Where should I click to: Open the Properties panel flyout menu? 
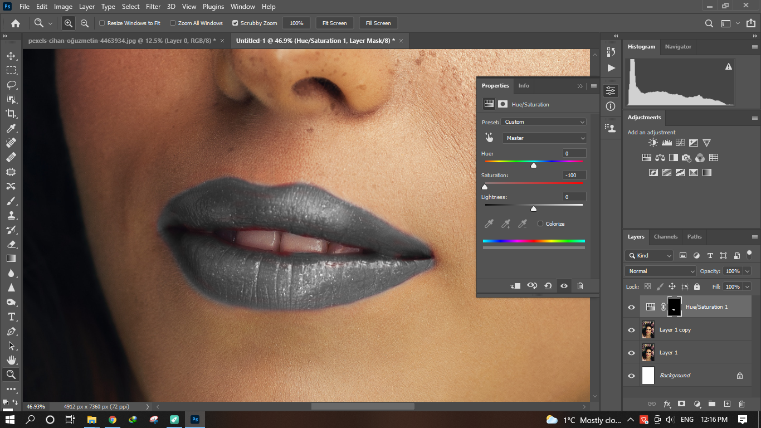pyautogui.click(x=594, y=86)
